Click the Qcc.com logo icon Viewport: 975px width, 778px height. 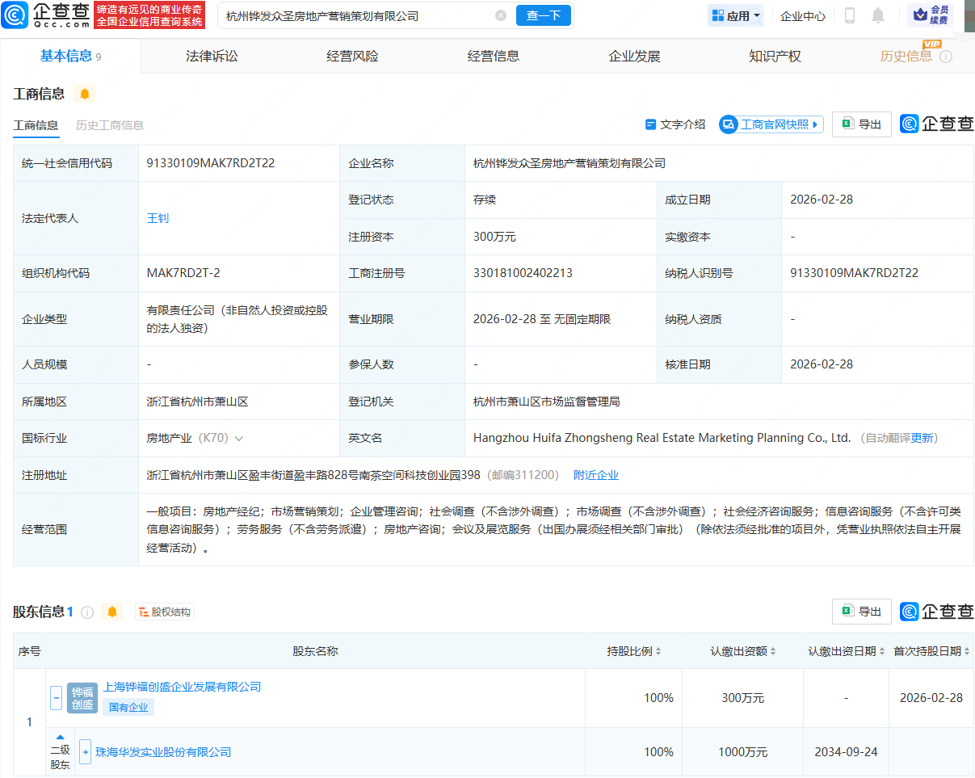pos(17,15)
